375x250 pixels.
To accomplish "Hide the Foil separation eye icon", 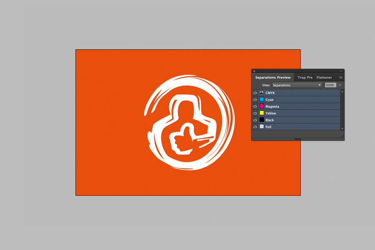I will click(255, 127).
